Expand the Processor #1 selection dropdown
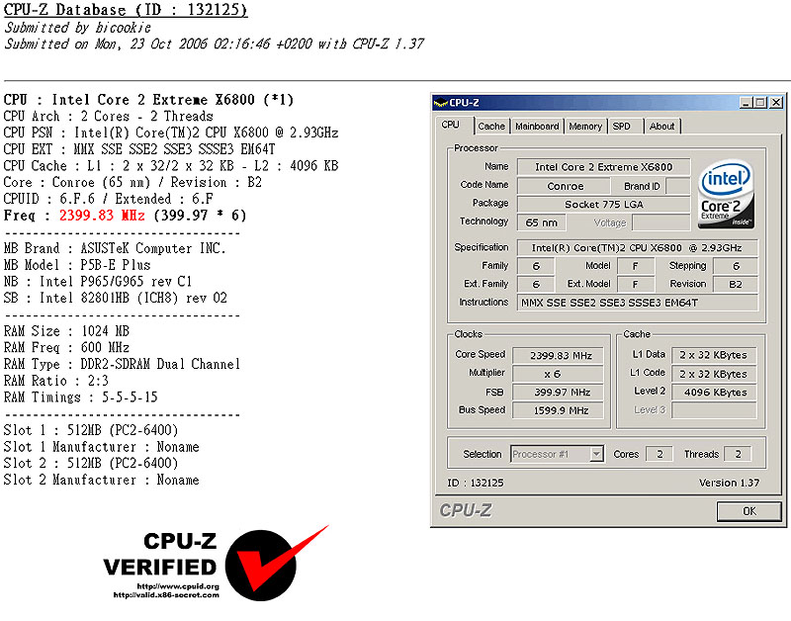The height and width of the screenshot is (621, 791). [596, 454]
